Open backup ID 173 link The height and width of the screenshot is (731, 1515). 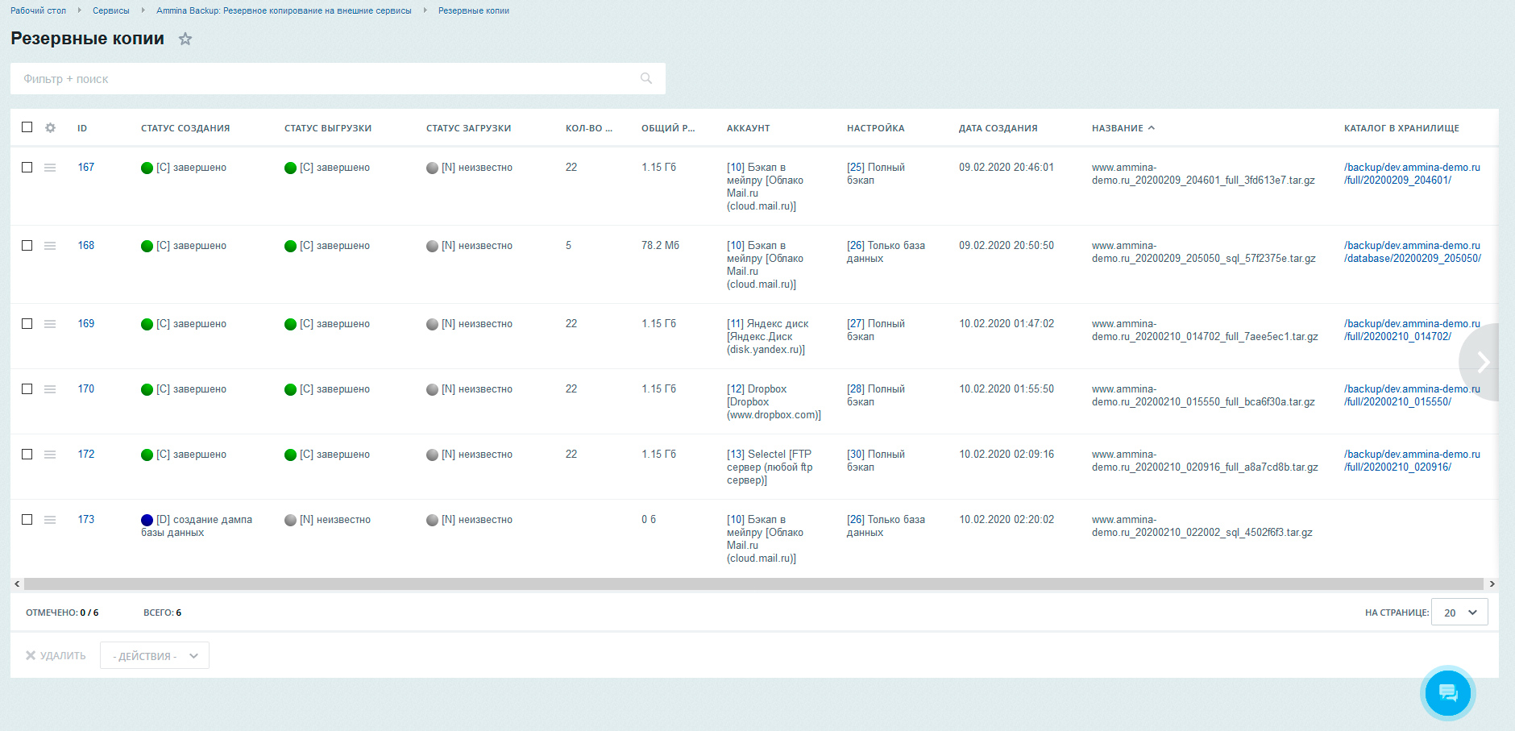[x=86, y=519]
